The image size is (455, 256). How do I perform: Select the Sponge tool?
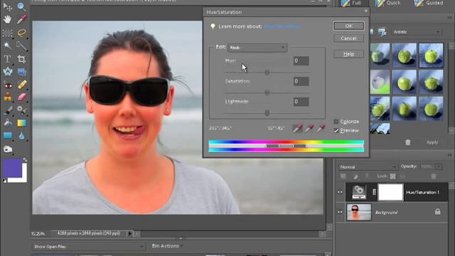[7, 149]
